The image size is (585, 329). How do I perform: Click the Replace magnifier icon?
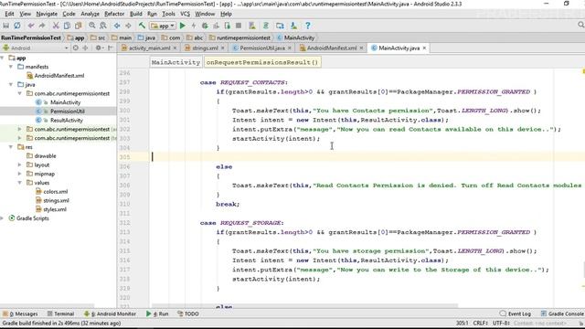tap(103, 26)
